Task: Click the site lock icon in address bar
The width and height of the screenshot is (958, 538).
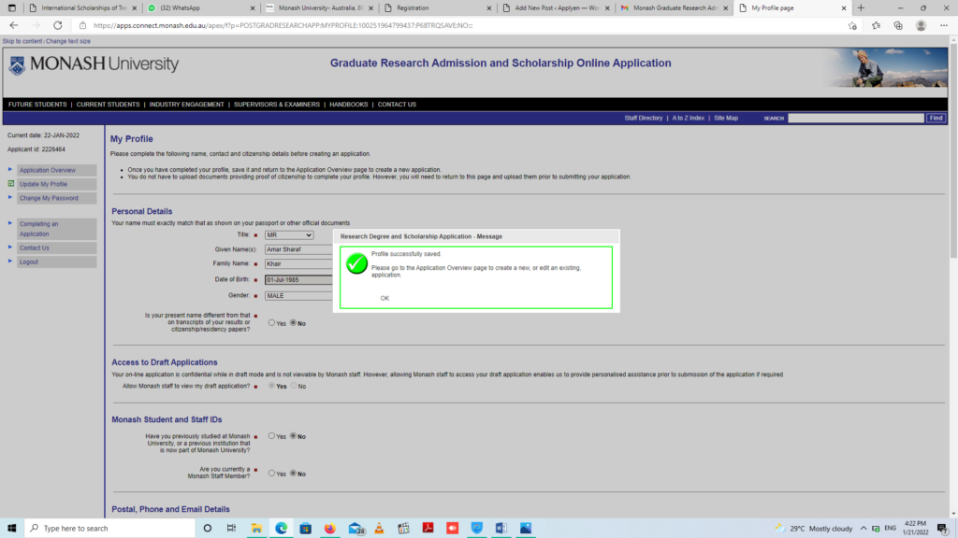Action: point(82,25)
